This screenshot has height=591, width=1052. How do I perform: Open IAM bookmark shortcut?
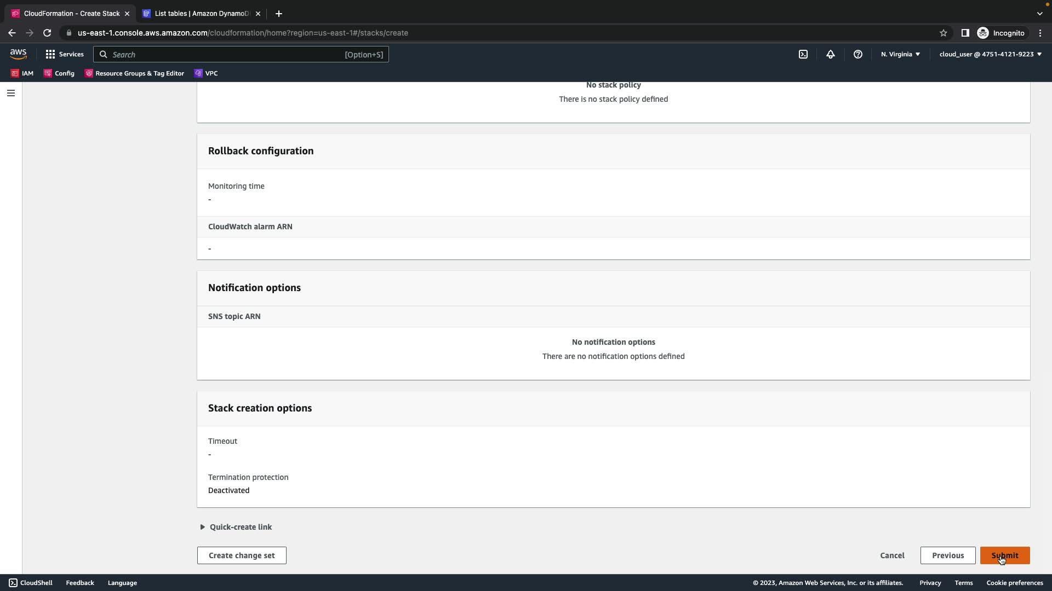[22, 73]
